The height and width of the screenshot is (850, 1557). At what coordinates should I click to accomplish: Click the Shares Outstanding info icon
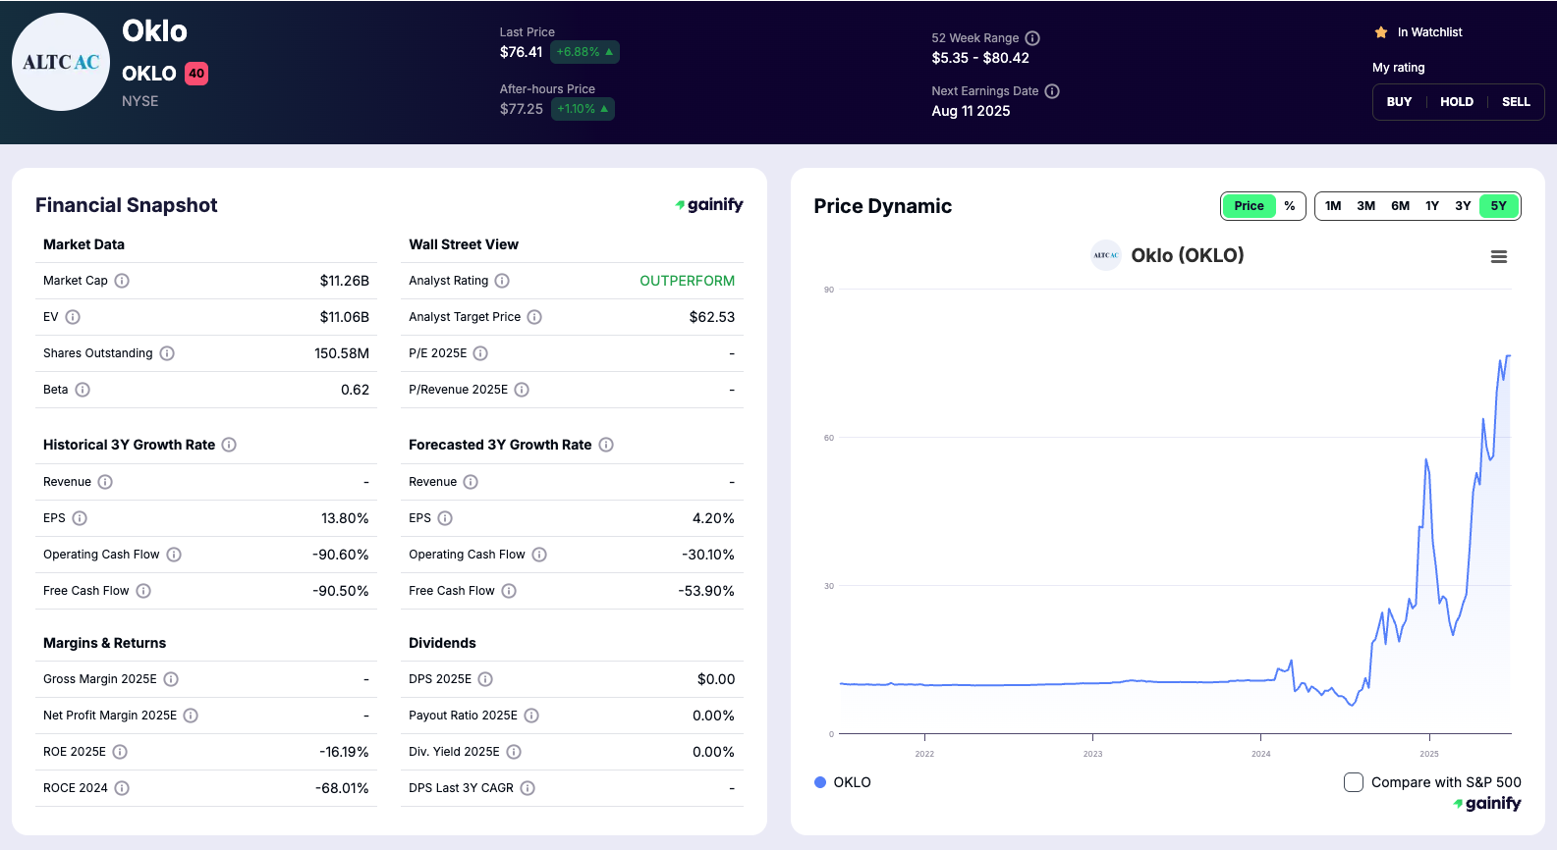(167, 353)
